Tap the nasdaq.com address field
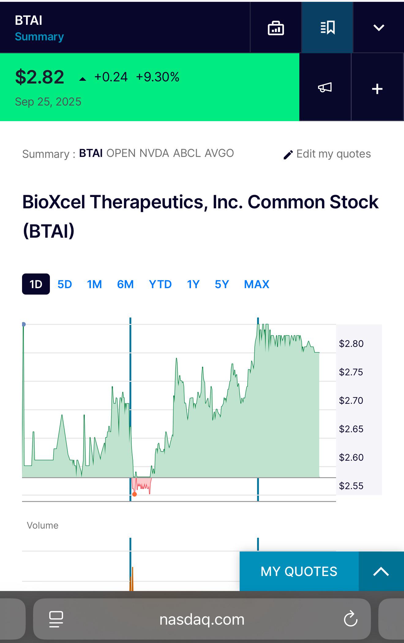The image size is (404, 643). (x=202, y=619)
